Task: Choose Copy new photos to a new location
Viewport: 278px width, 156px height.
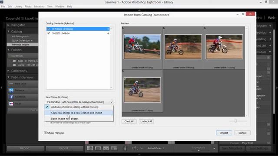Action: (79, 113)
